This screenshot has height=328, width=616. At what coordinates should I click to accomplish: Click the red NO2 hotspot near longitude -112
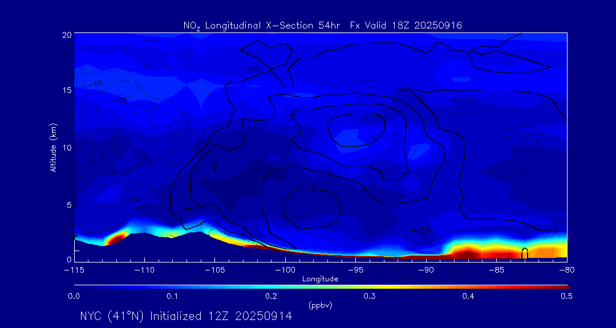pos(116,238)
